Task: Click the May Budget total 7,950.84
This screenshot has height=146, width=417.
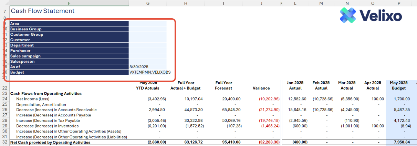Action: coord(402,142)
